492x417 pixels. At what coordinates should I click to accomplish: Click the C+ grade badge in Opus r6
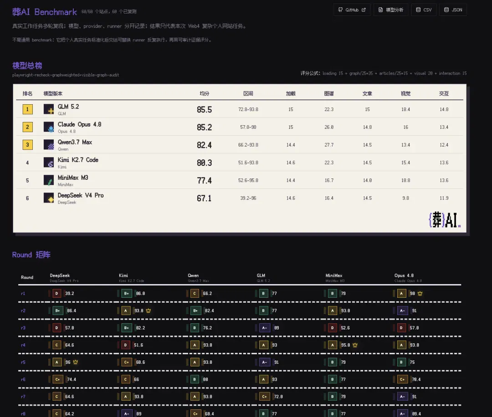point(402,379)
